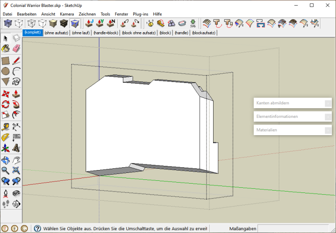Click the help question mark in status bar
The height and width of the screenshot is (233, 336).
tap(37, 228)
